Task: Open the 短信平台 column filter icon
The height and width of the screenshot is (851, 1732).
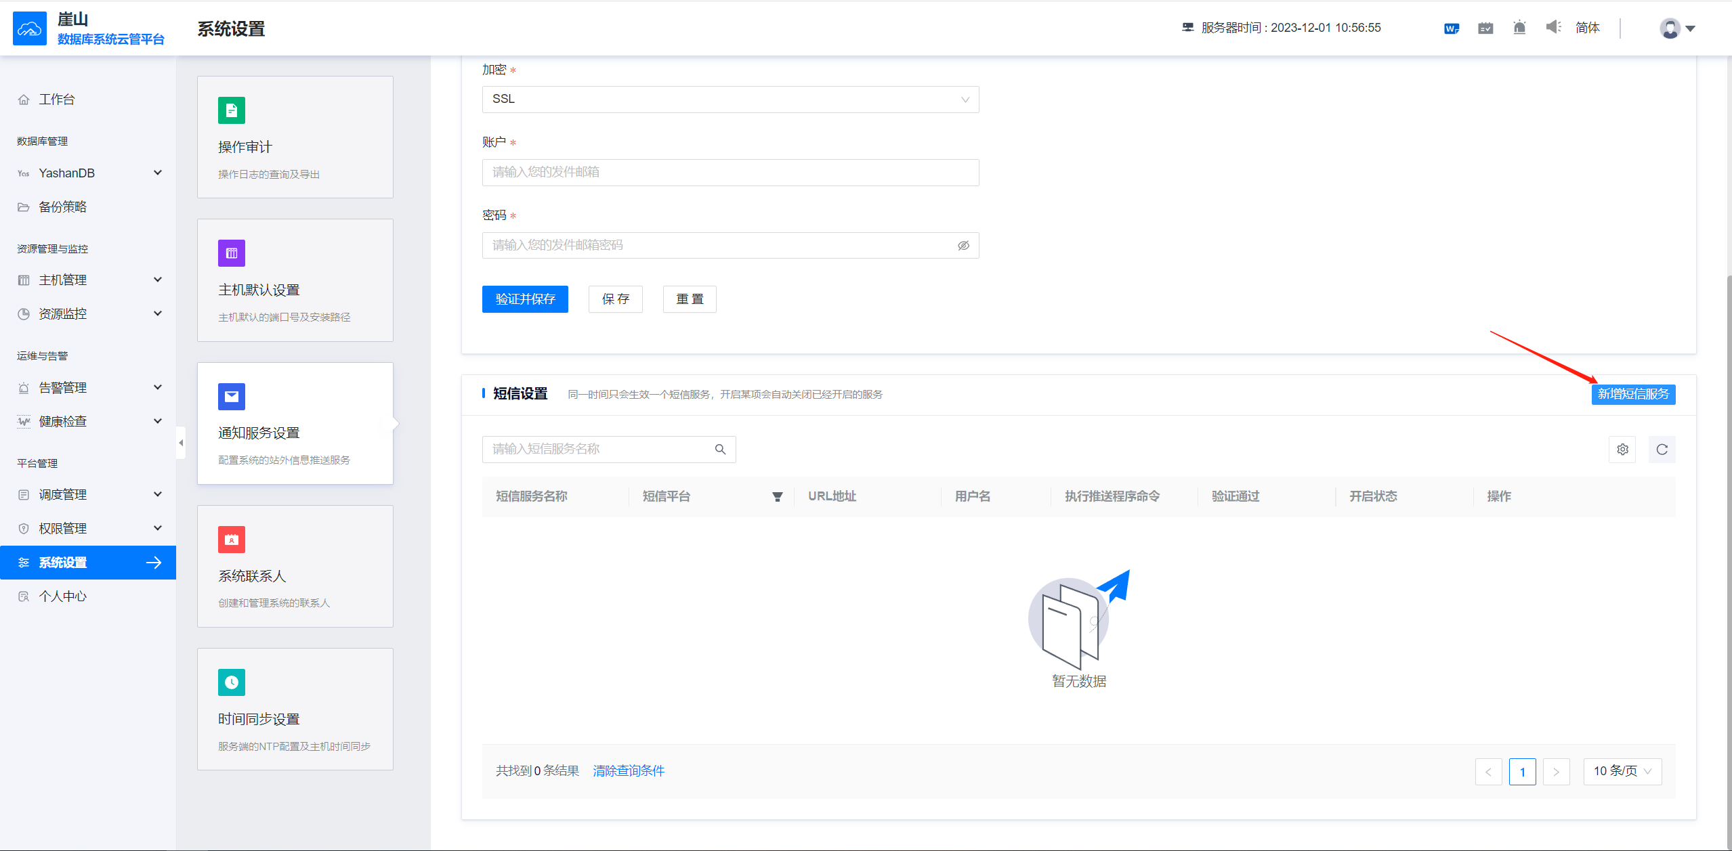Action: pyautogui.click(x=777, y=497)
